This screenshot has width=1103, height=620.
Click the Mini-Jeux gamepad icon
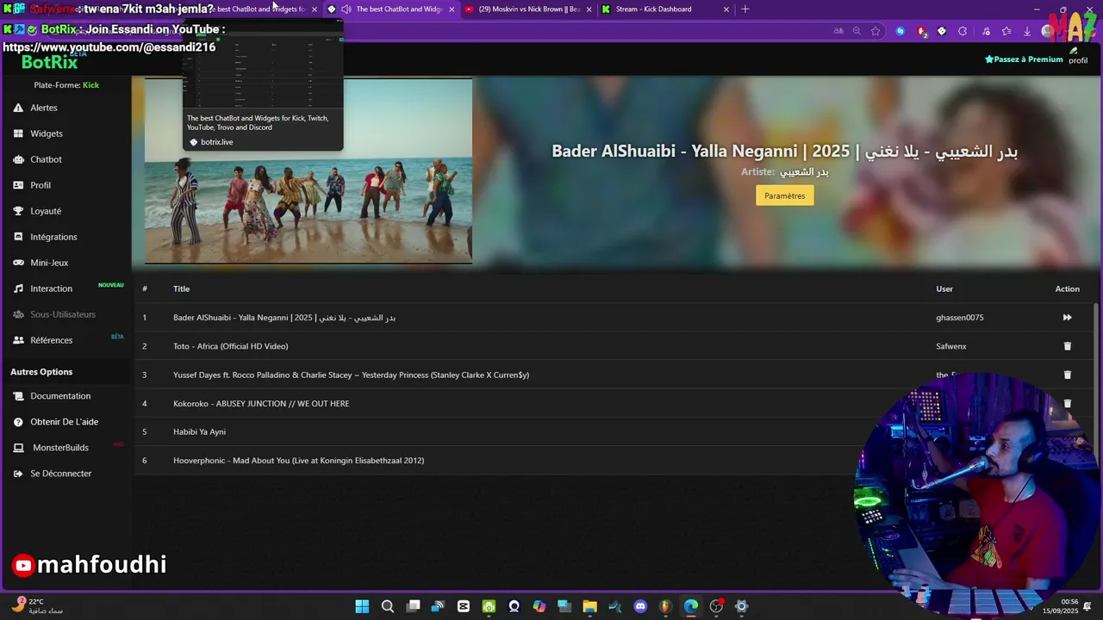tap(18, 263)
